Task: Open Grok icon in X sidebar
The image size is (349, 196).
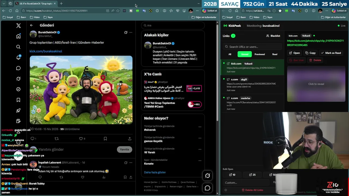Action: (18, 79)
